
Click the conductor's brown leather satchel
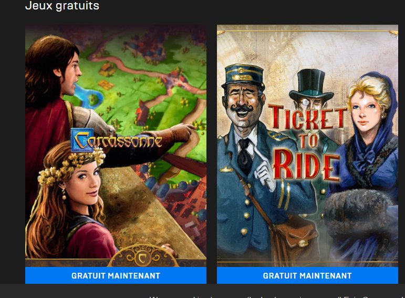click(x=296, y=237)
